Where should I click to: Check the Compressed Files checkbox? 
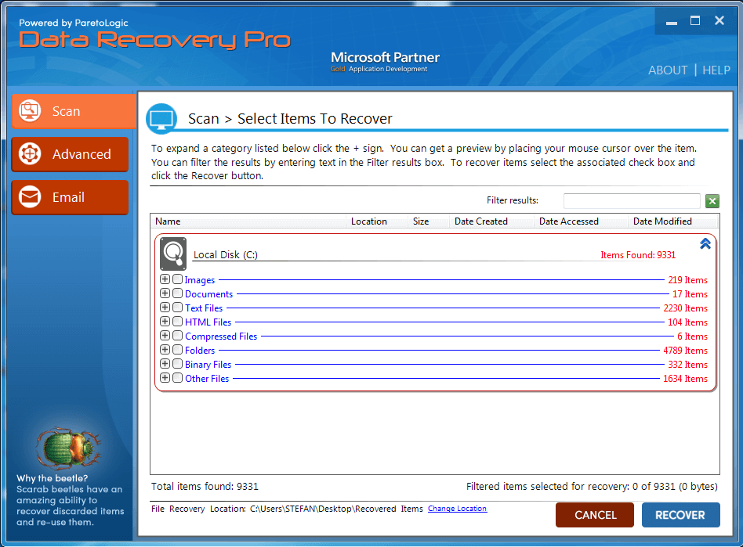click(178, 336)
